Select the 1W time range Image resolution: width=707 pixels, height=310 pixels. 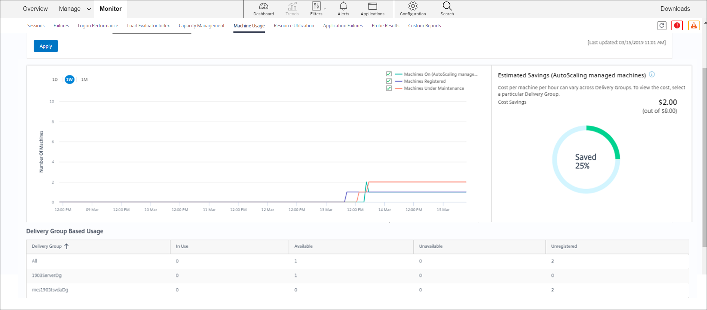(x=70, y=80)
